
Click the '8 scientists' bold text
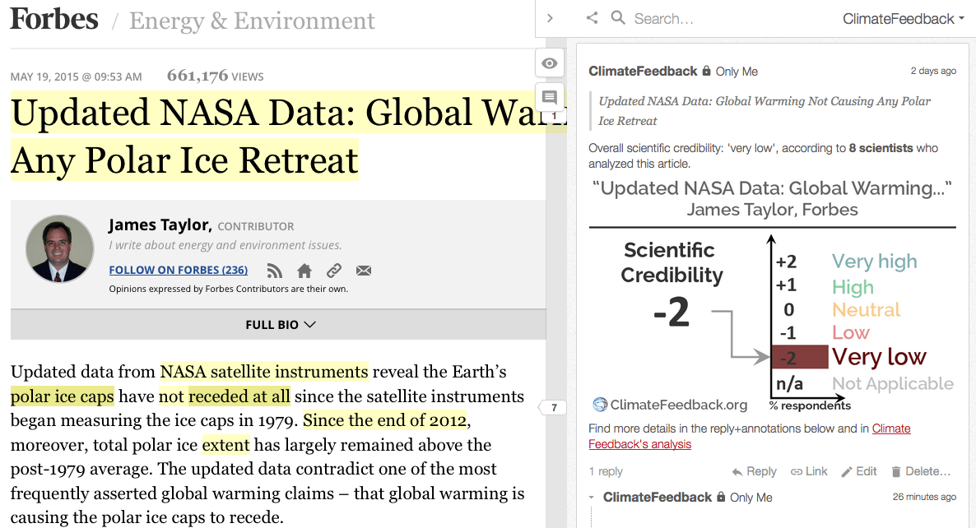tap(881, 148)
